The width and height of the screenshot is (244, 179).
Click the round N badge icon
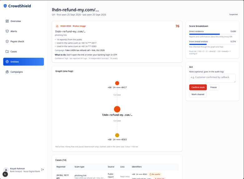pos(5,174)
